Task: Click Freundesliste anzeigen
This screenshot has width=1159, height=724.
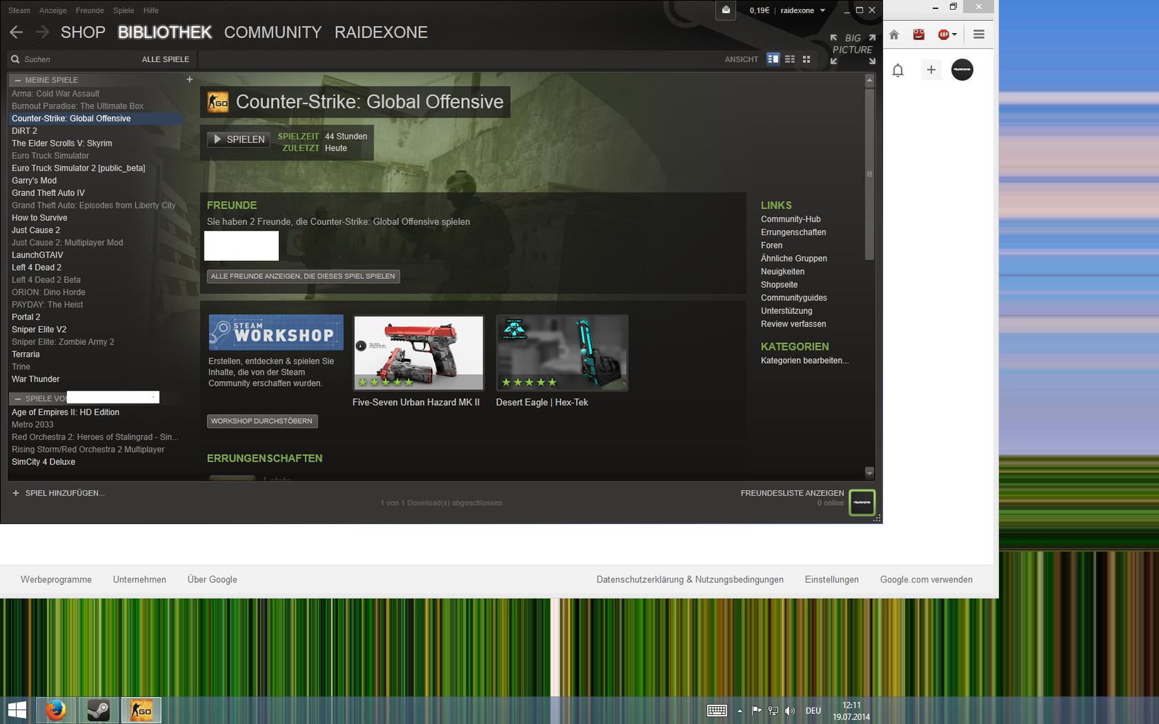Action: click(x=792, y=493)
